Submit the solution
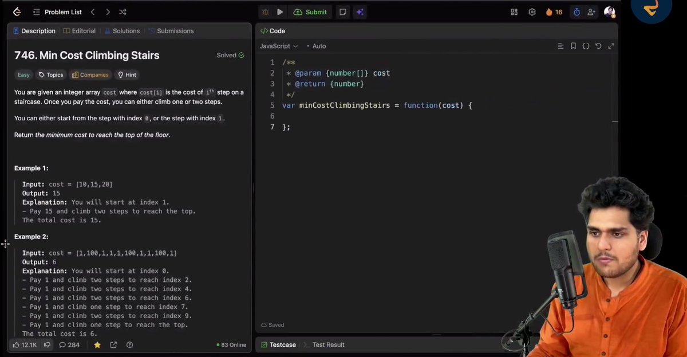This screenshot has width=687, height=357. tap(310, 12)
